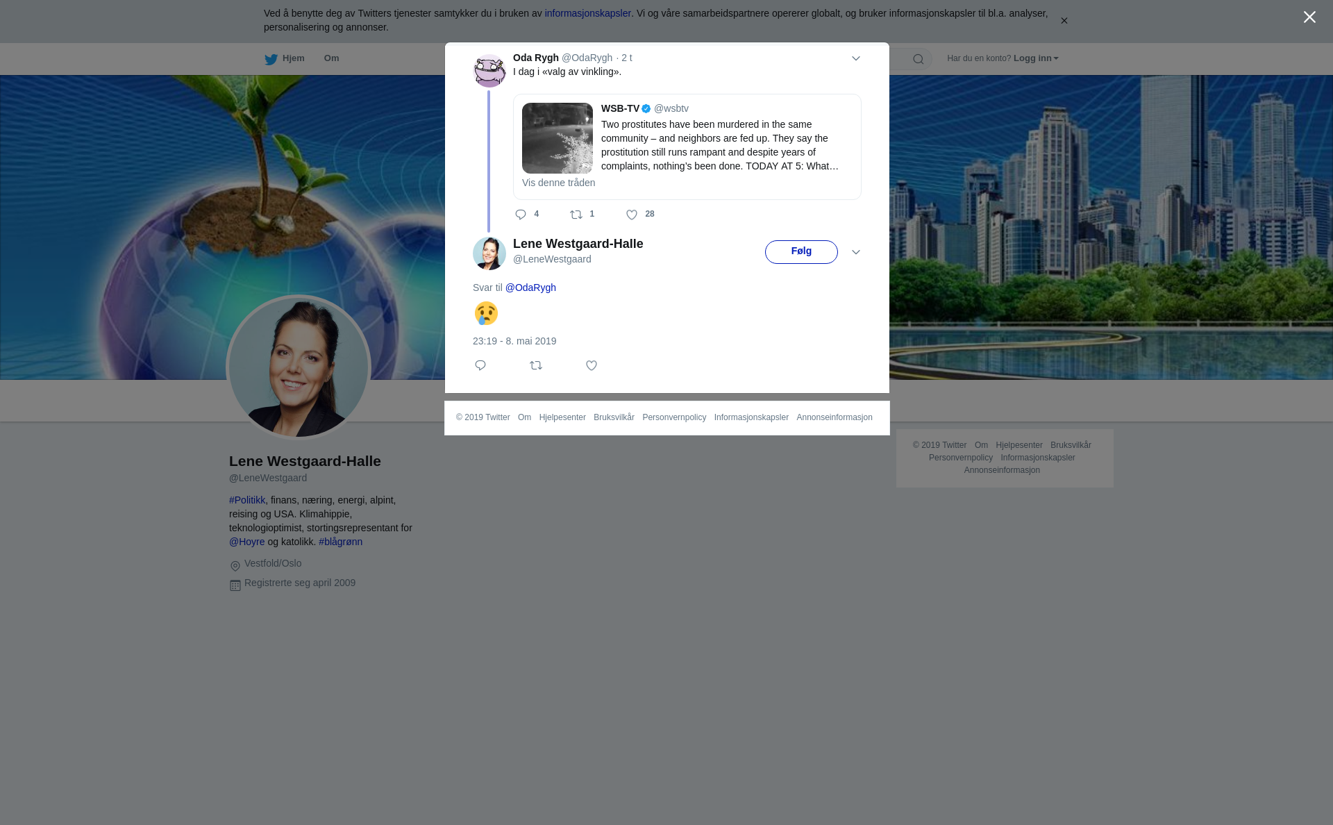1333x825 pixels.
Task: Open Hjelpesenter in the overlay footer
Action: click(562, 417)
